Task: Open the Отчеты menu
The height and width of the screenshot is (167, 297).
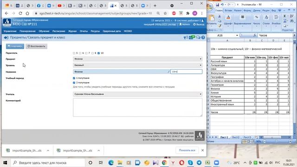Action: pos(84,31)
